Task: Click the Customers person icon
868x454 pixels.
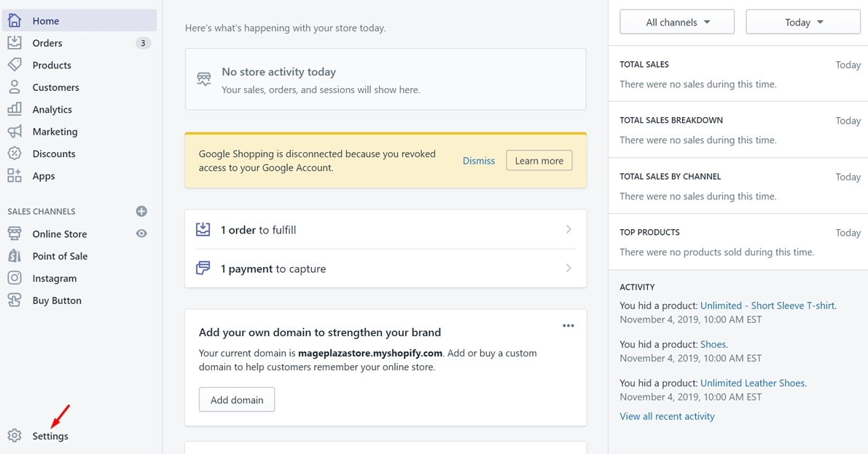Action: [15, 87]
